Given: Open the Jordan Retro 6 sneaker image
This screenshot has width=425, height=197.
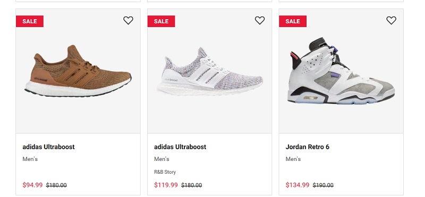Looking at the screenshot, I should [341, 71].
